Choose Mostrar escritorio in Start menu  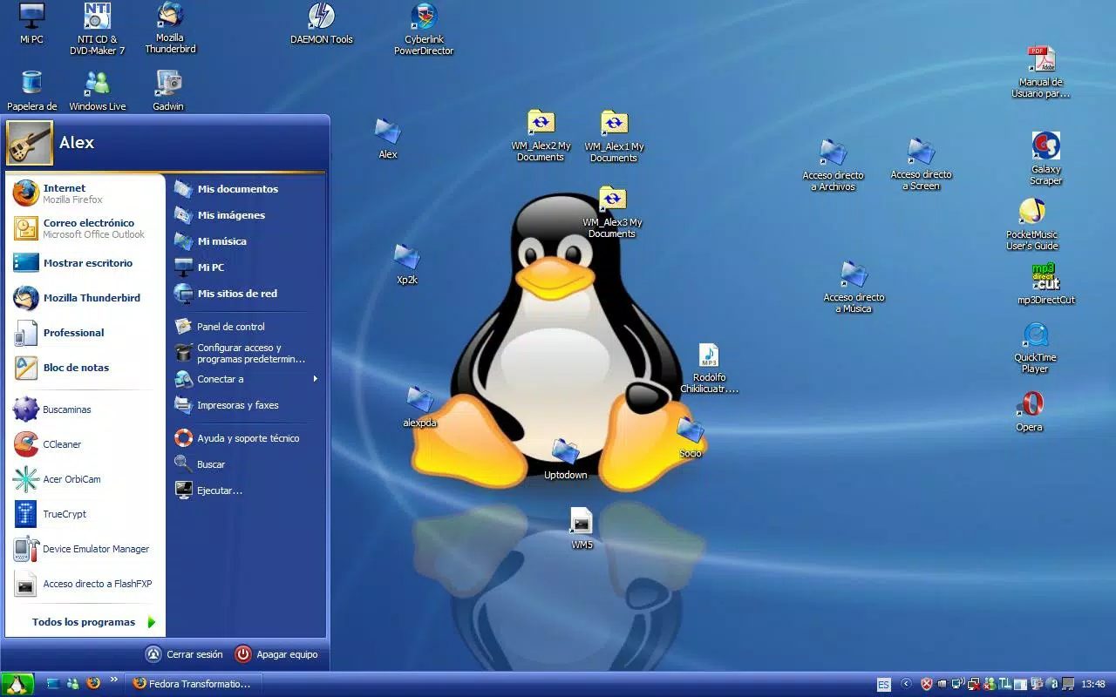[85, 263]
